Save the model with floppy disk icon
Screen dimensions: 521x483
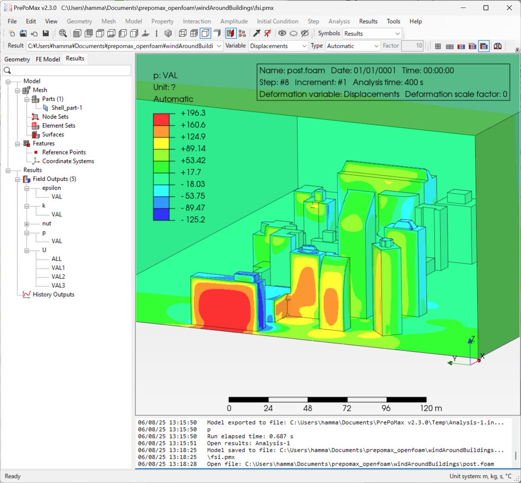45,33
